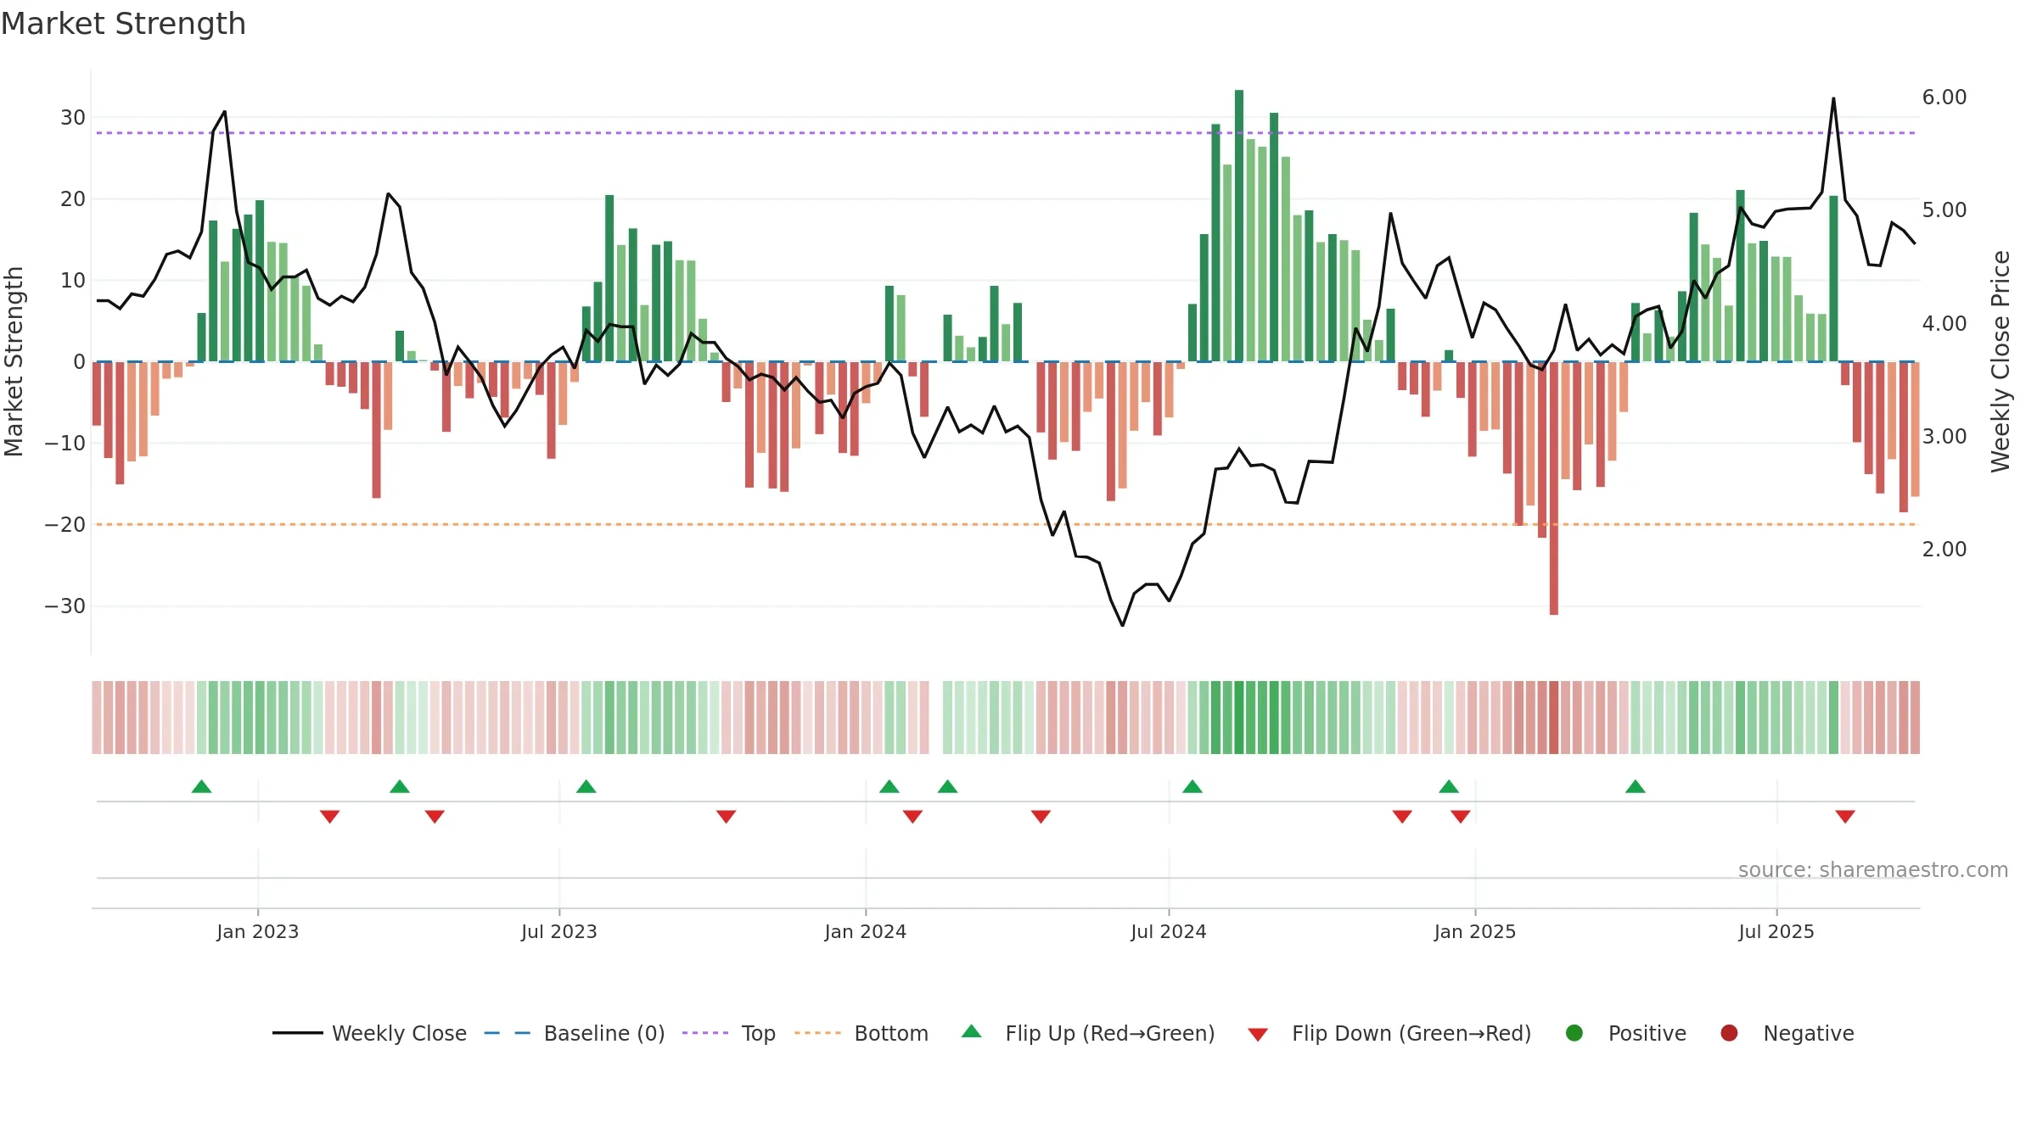Viewport: 2037px width, 1145px height.
Task: Click the 3.00 price tick on right axis
Action: click(x=1944, y=436)
